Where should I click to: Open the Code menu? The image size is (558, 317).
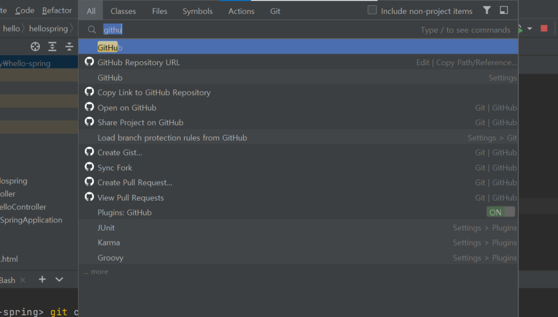tap(25, 10)
